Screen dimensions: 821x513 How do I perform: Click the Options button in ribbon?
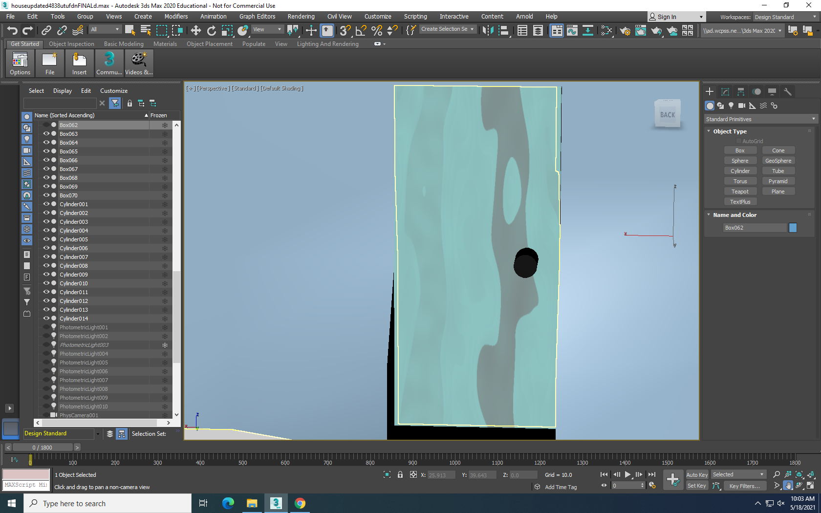(x=20, y=64)
